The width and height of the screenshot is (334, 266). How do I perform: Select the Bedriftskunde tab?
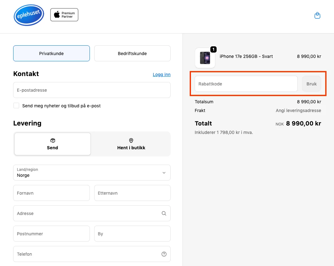tap(132, 54)
